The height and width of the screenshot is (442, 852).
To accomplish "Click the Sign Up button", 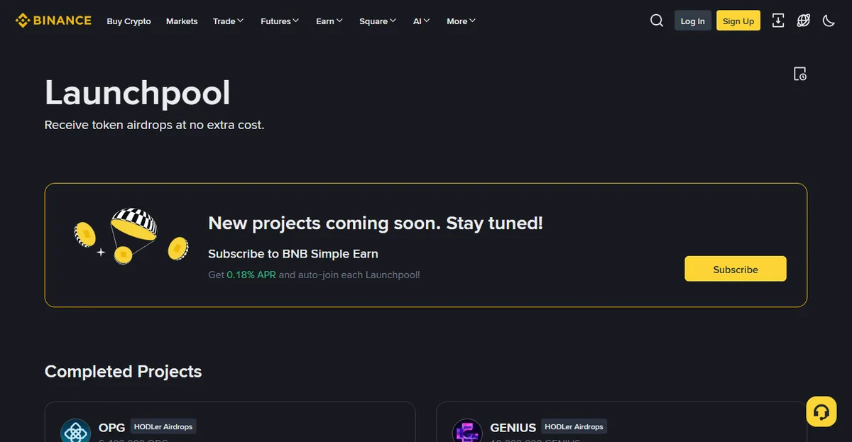I will click(x=738, y=21).
